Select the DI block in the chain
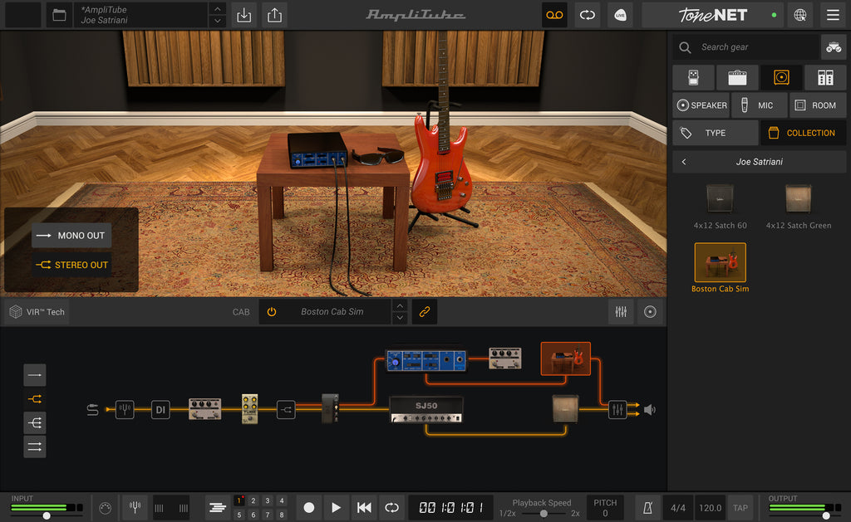 160,409
